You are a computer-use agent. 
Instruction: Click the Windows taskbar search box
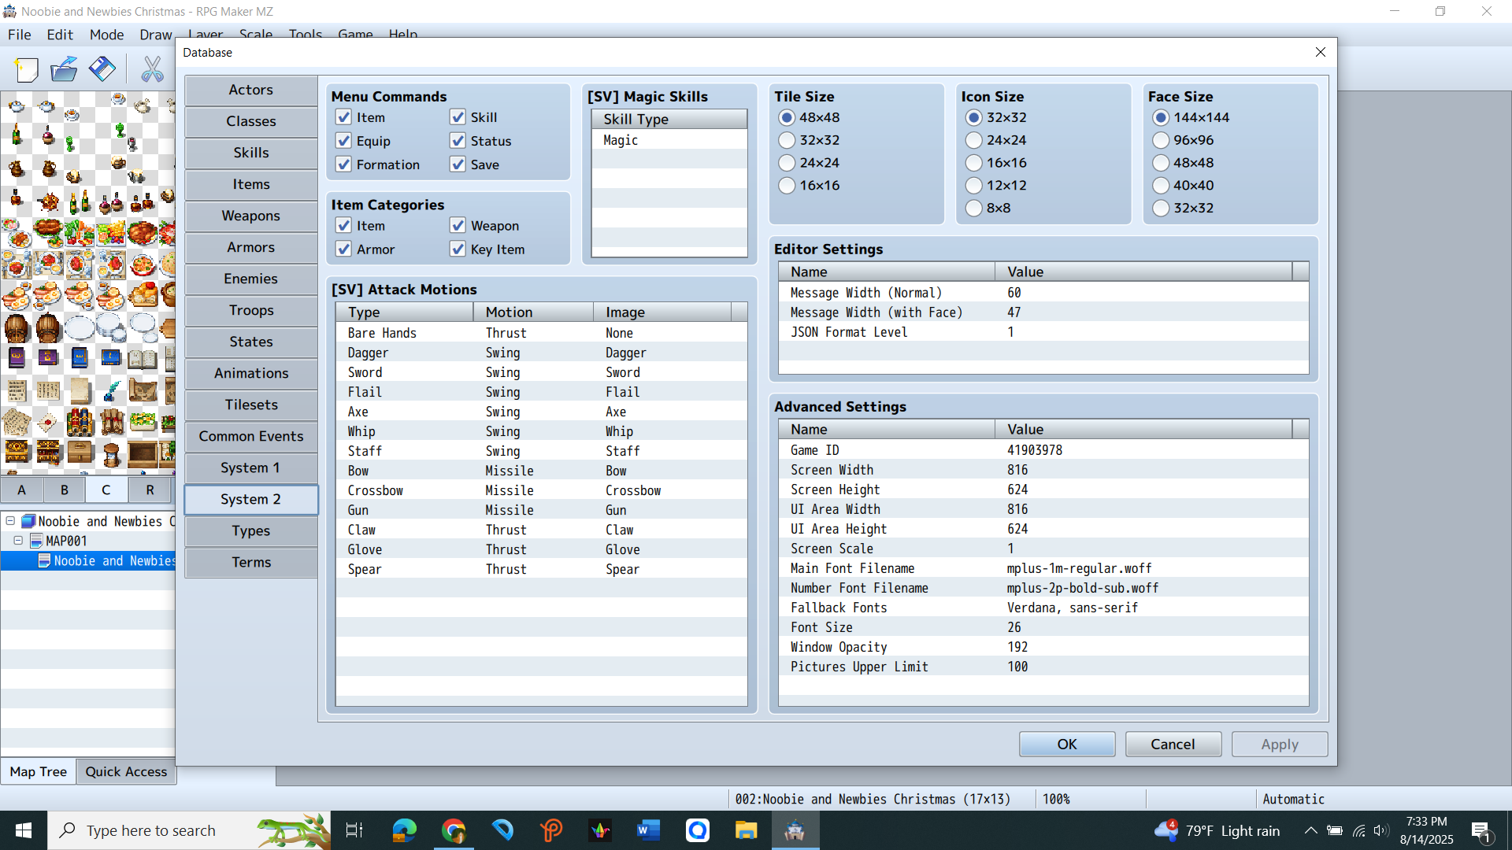pos(189,830)
